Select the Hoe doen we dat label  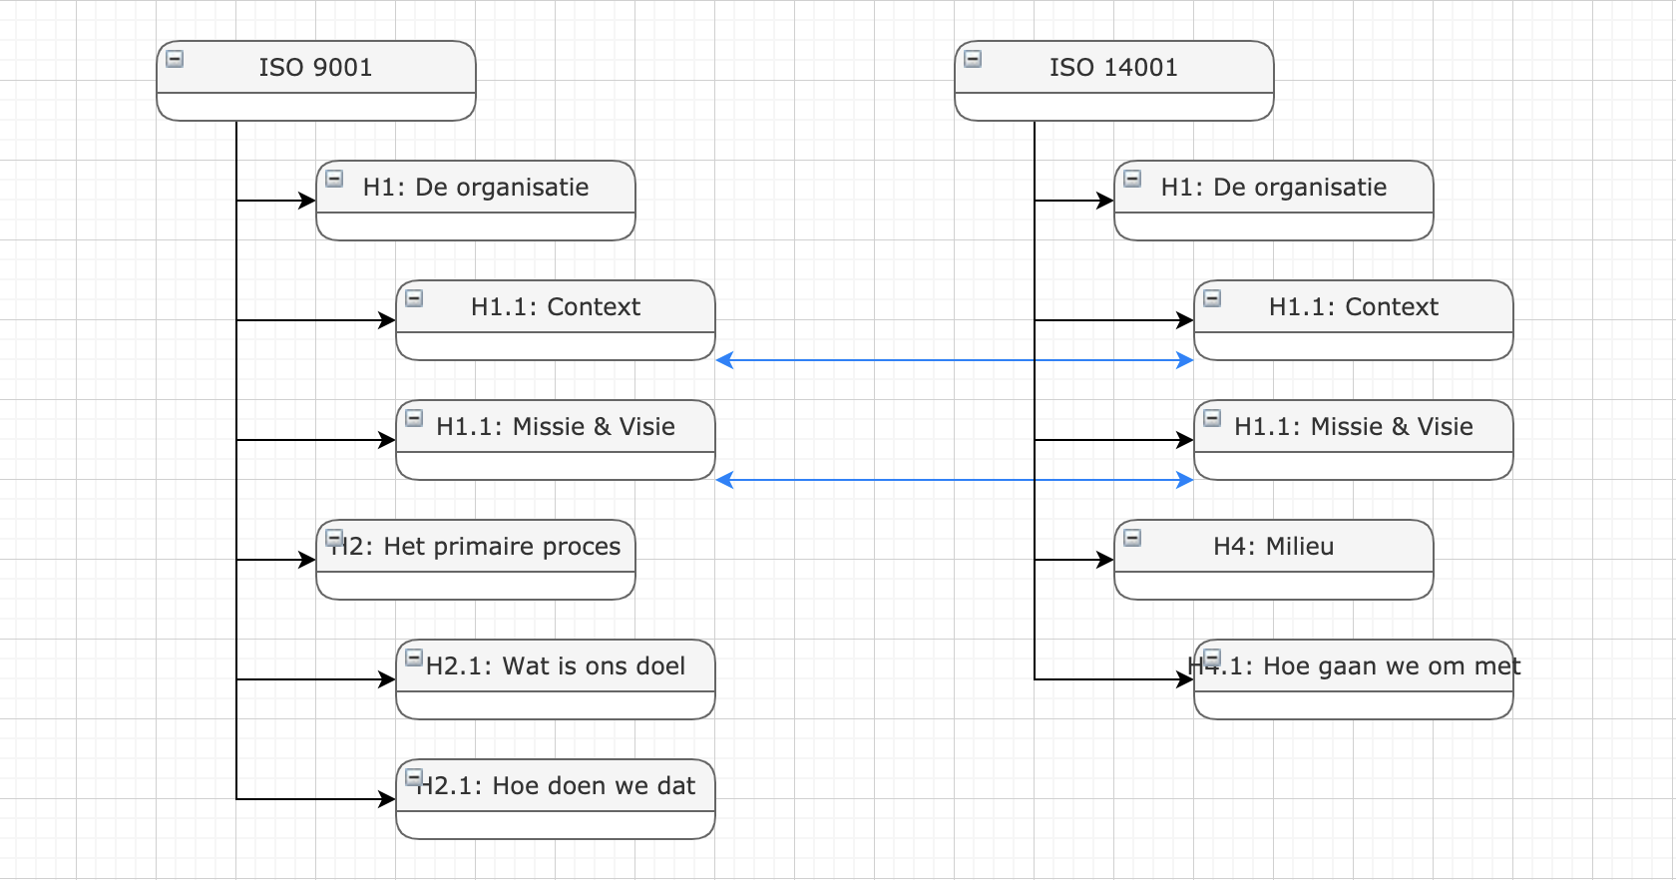point(556,786)
